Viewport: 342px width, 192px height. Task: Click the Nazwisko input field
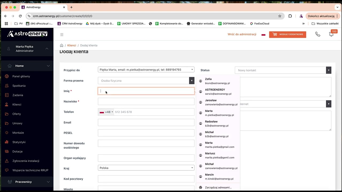[x=146, y=102]
